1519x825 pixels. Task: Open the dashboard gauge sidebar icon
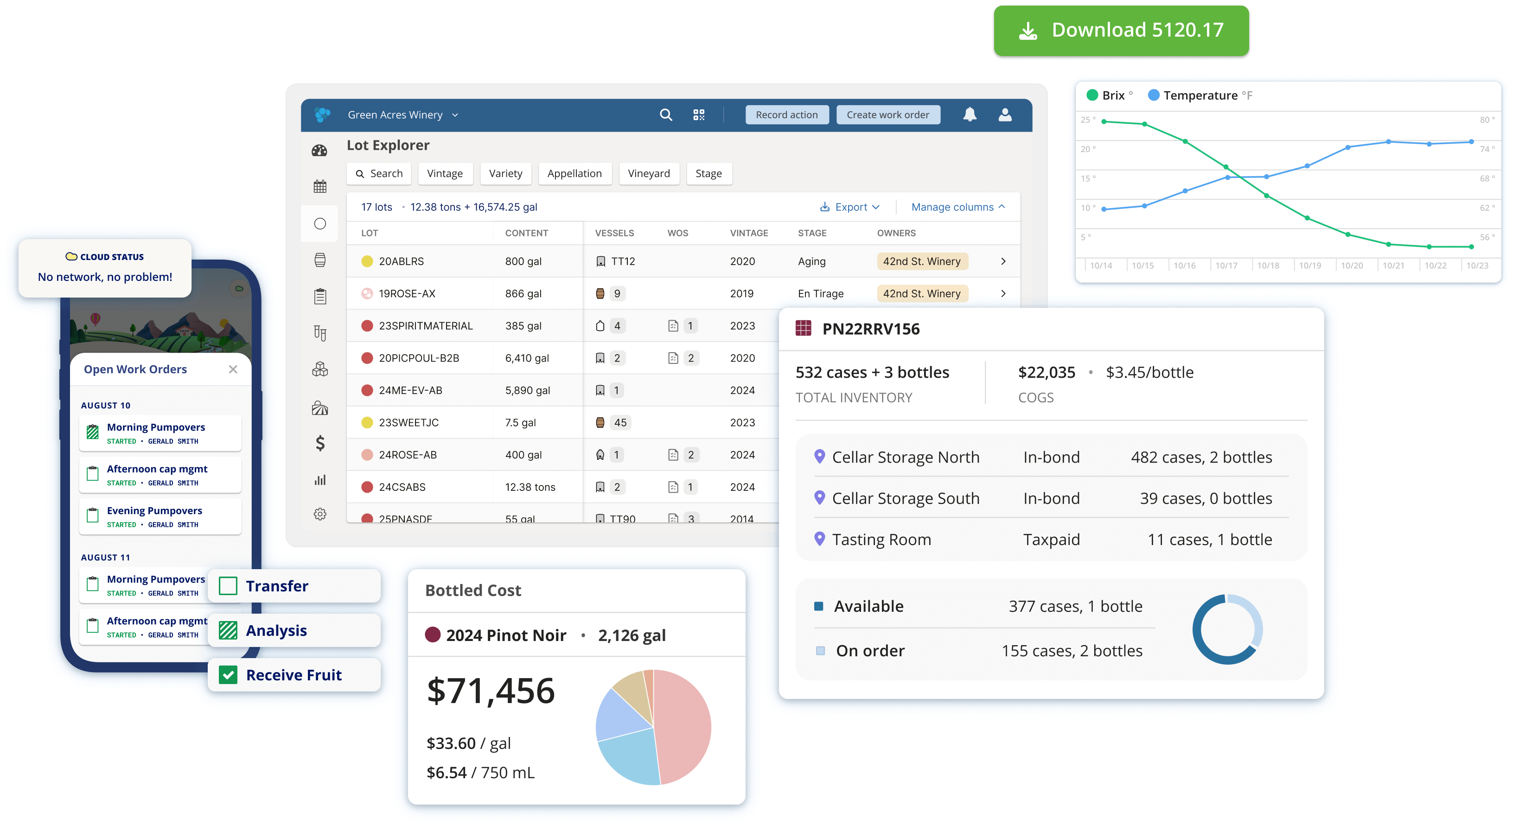pos(319,151)
